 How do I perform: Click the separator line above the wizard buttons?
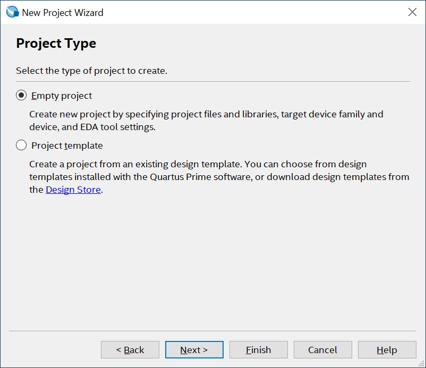(x=212, y=331)
